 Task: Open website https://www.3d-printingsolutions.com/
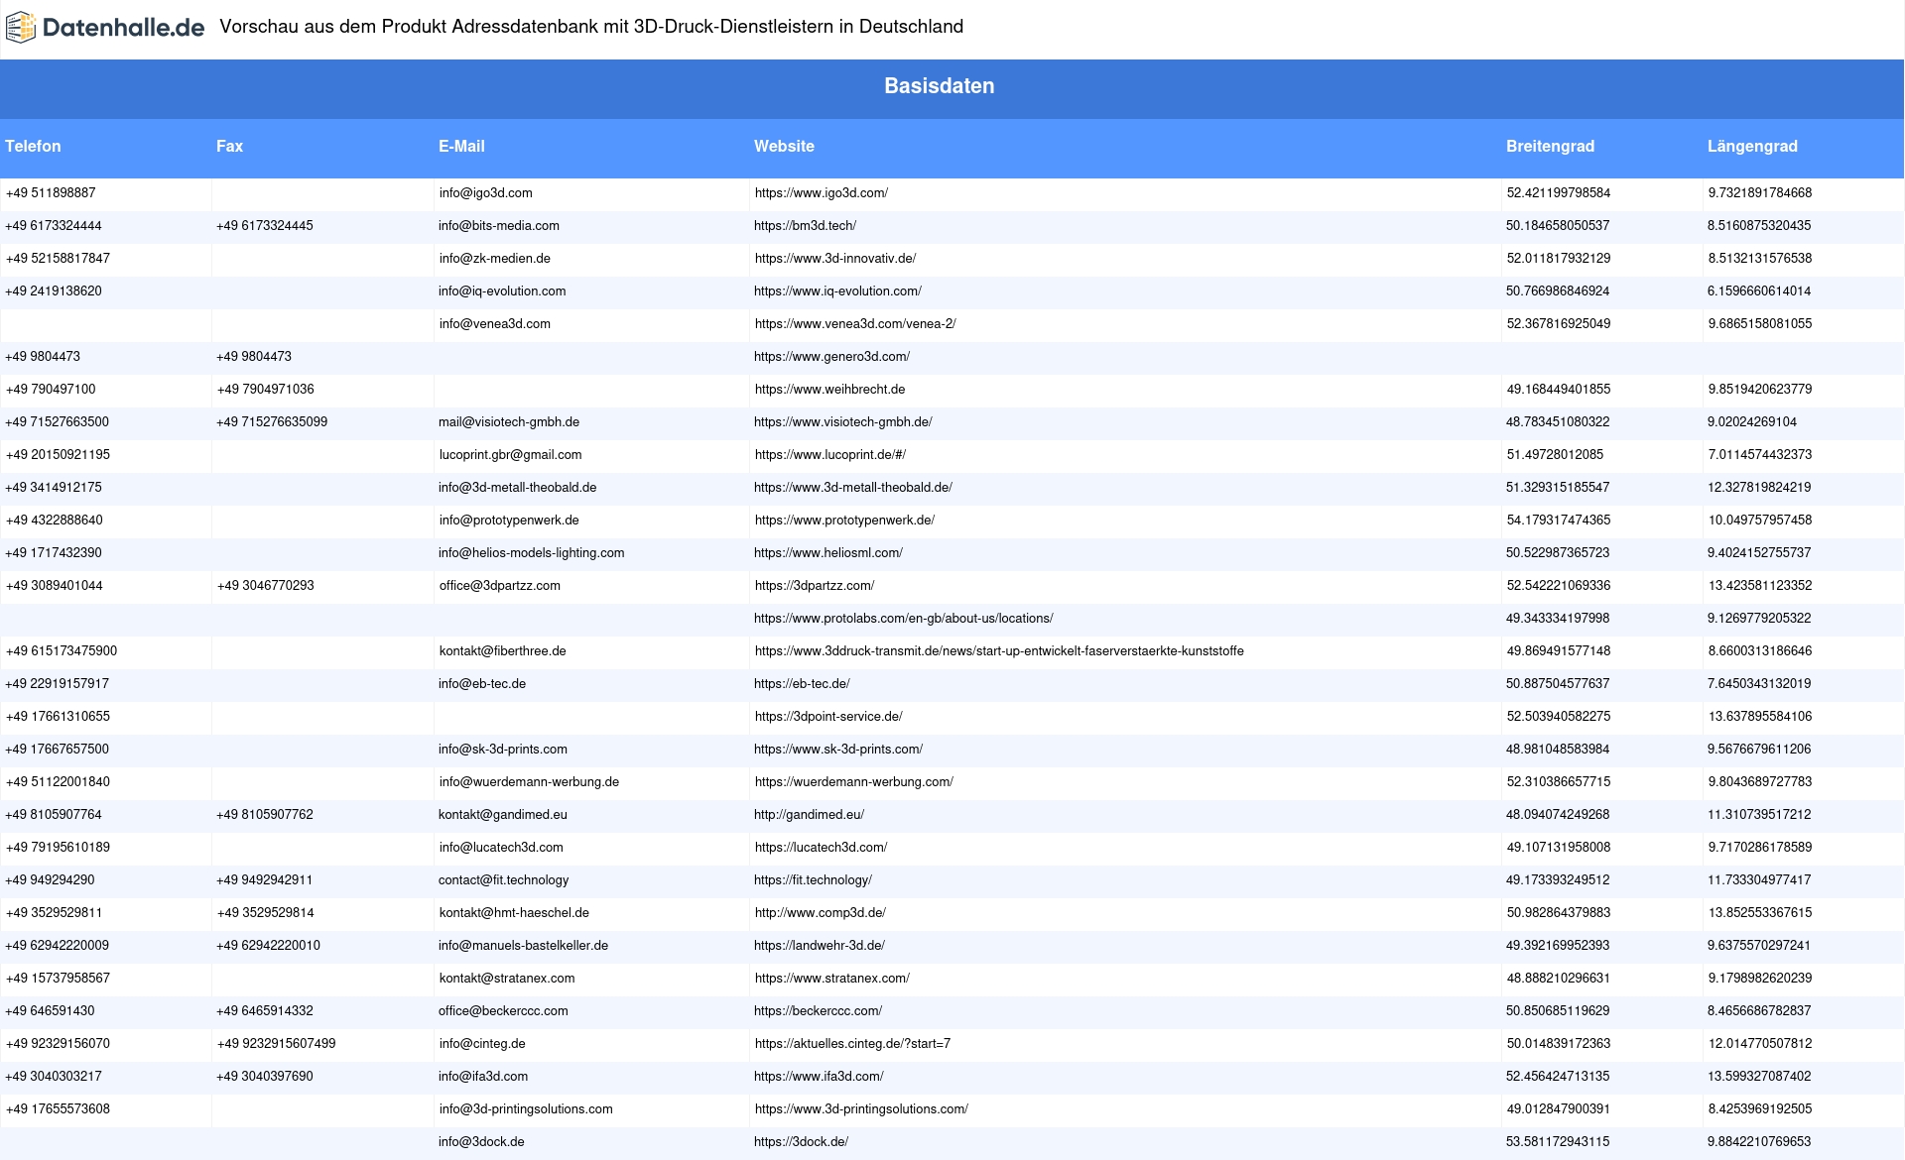[861, 1109]
